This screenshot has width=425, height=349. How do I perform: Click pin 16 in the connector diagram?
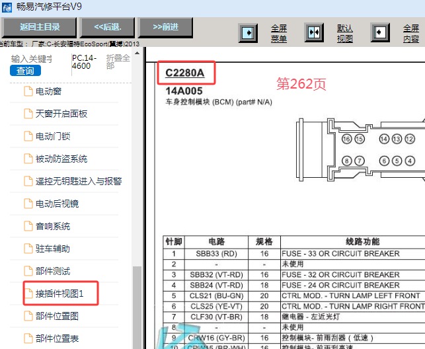(346, 139)
